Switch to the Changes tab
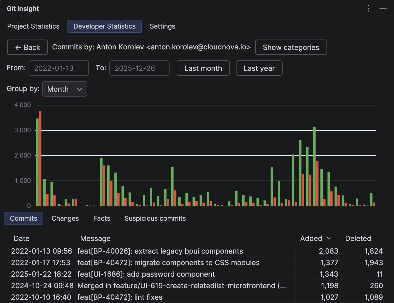 pyautogui.click(x=65, y=218)
